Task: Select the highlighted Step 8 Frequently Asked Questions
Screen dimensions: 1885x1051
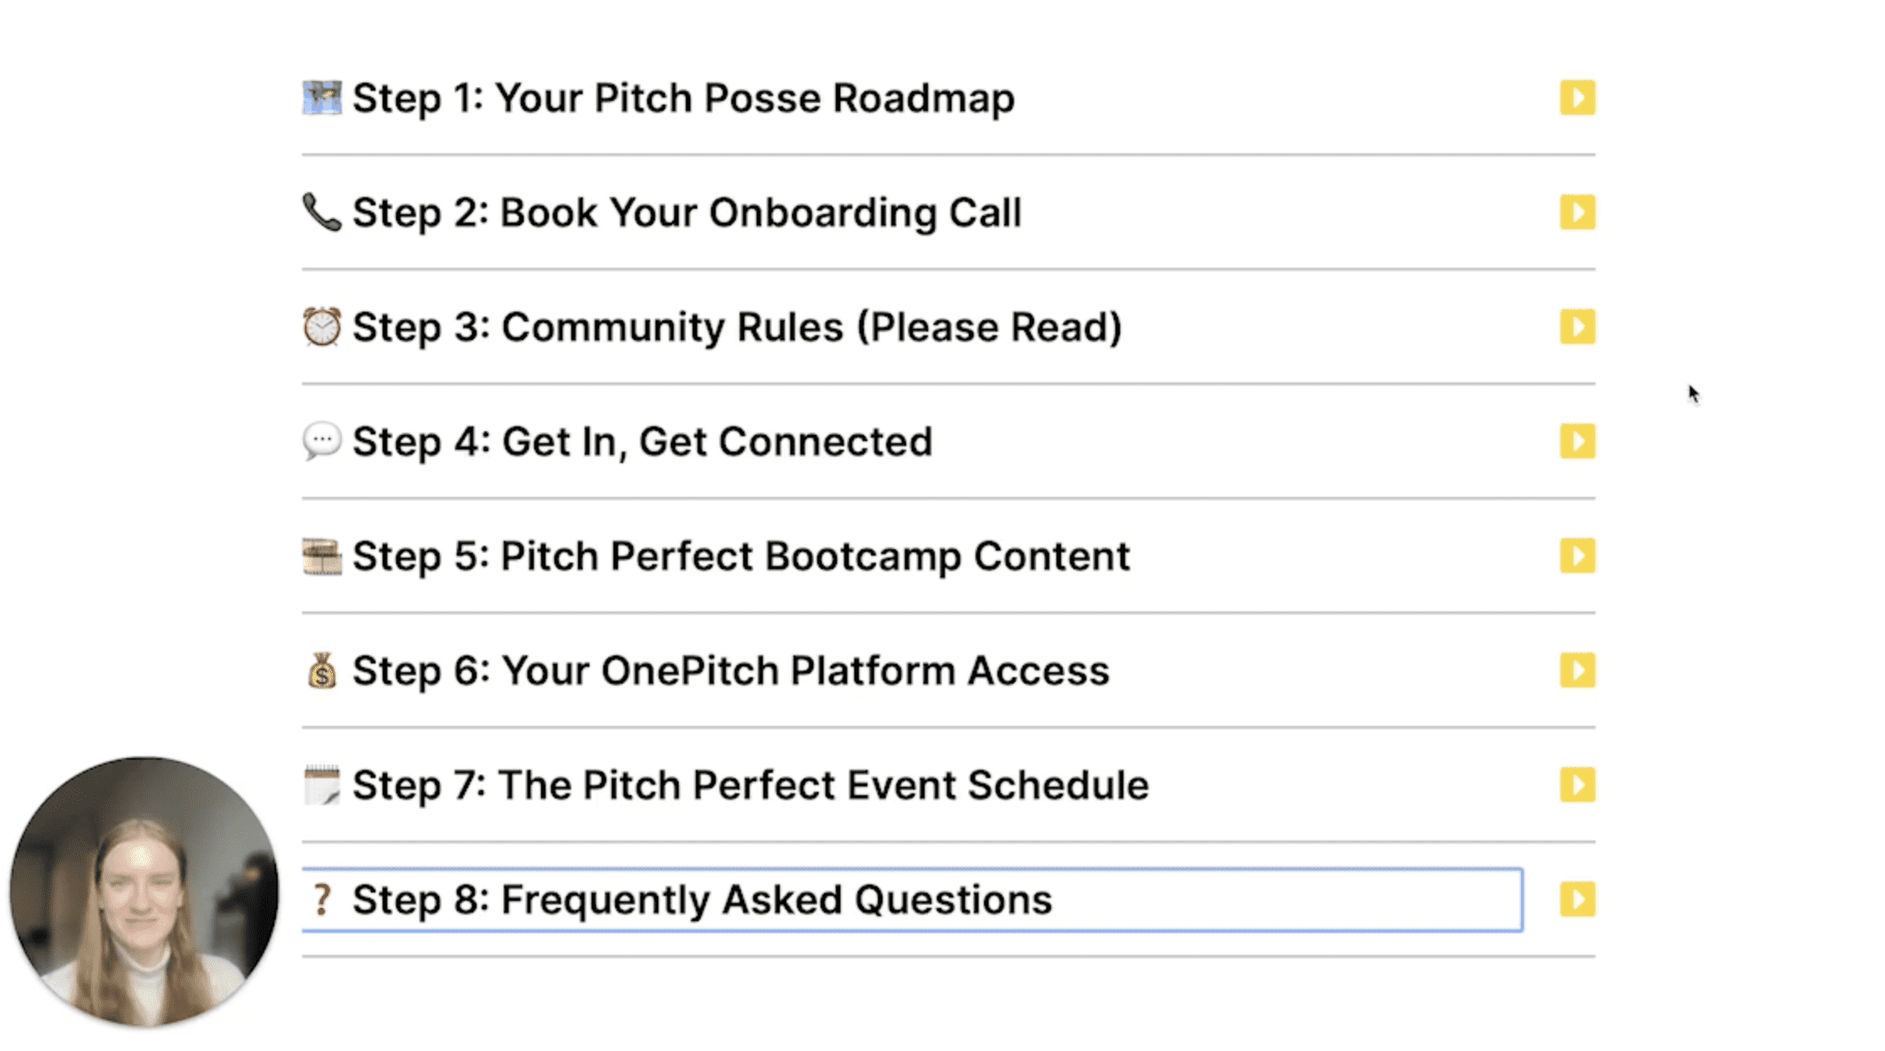Action: pos(912,899)
